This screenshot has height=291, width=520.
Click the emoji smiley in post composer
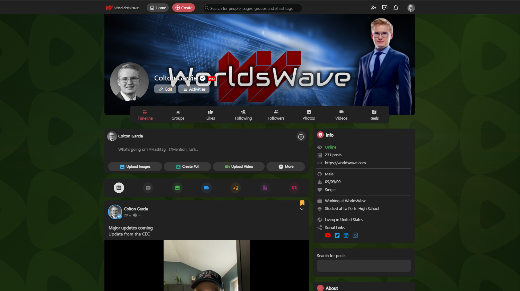pyautogui.click(x=301, y=137)
